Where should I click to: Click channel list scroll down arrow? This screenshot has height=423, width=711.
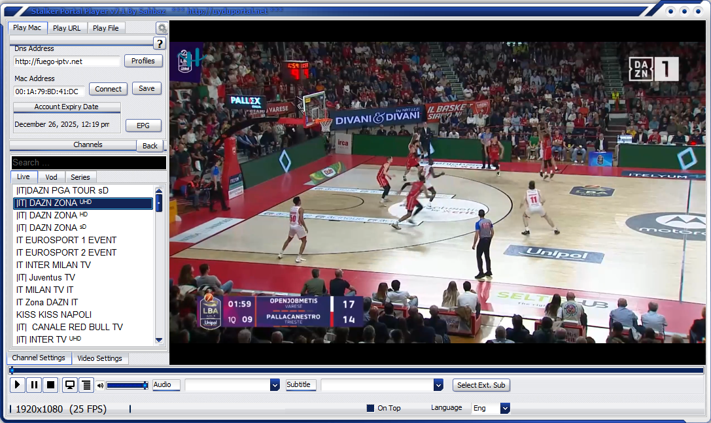(x=159, y=339)
